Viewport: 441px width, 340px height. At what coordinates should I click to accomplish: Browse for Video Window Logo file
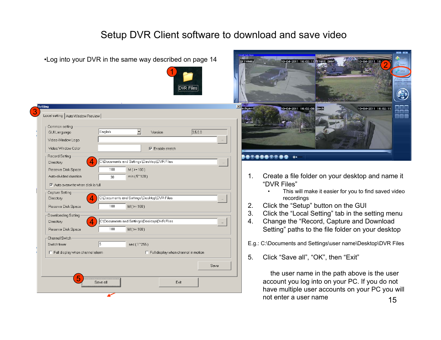(x=222, y=140)
